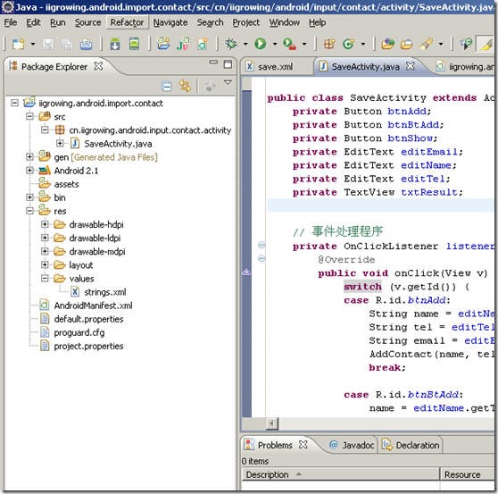The width and height of the screenshot is (498, 494).
Task: Maximize the Package Explorer panel
Action: click(x=228, y=64)
